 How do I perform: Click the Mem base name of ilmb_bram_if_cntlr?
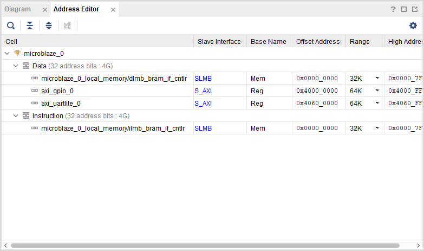click(258, 128)
